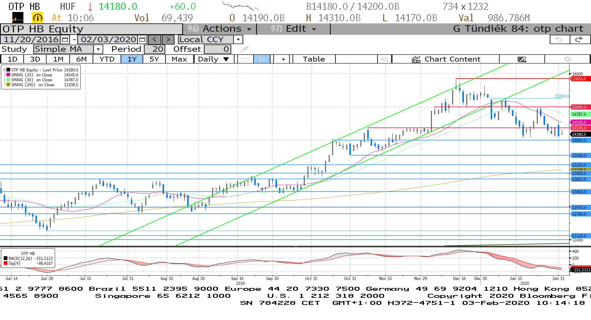Select the 3D range tab
591x320 pixels.
(35, 59)
